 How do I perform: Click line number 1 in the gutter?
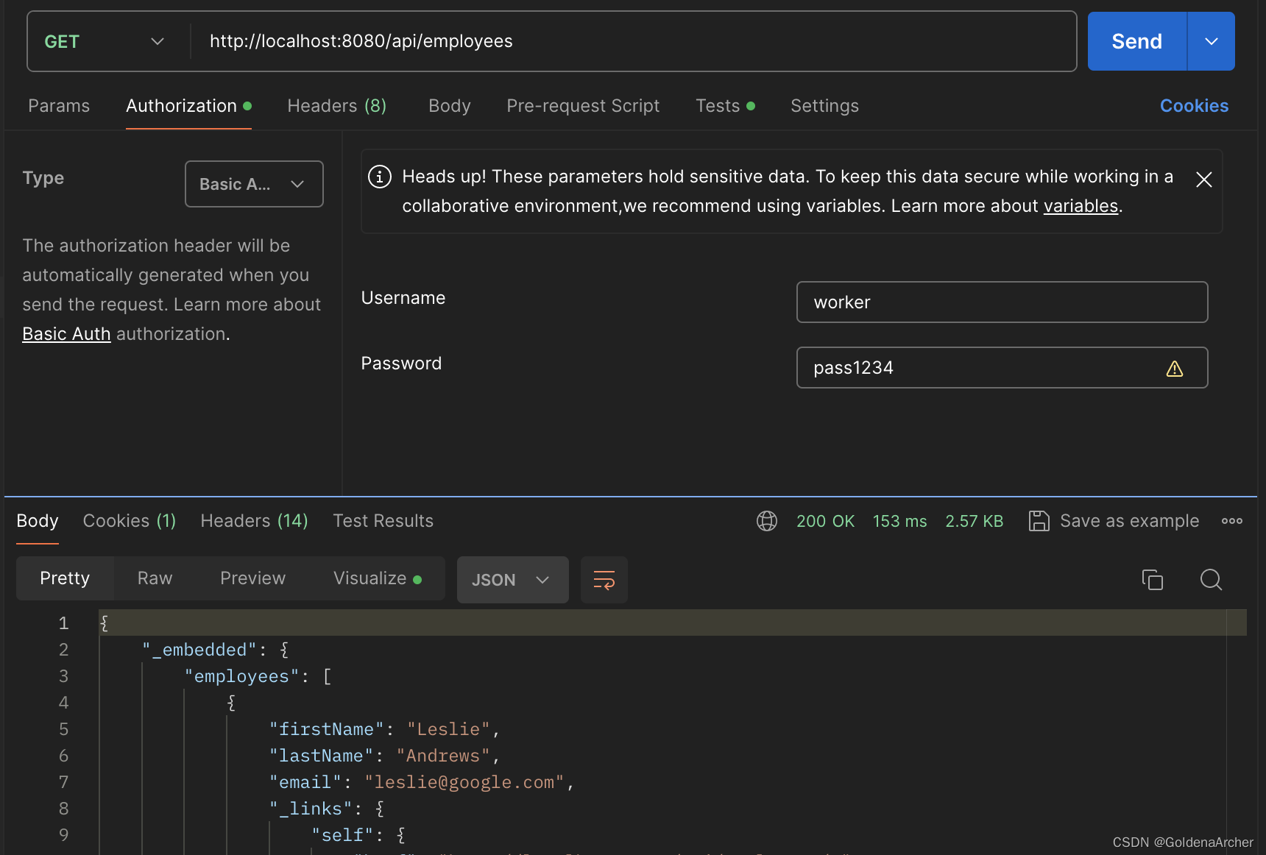tap(63, 623)
